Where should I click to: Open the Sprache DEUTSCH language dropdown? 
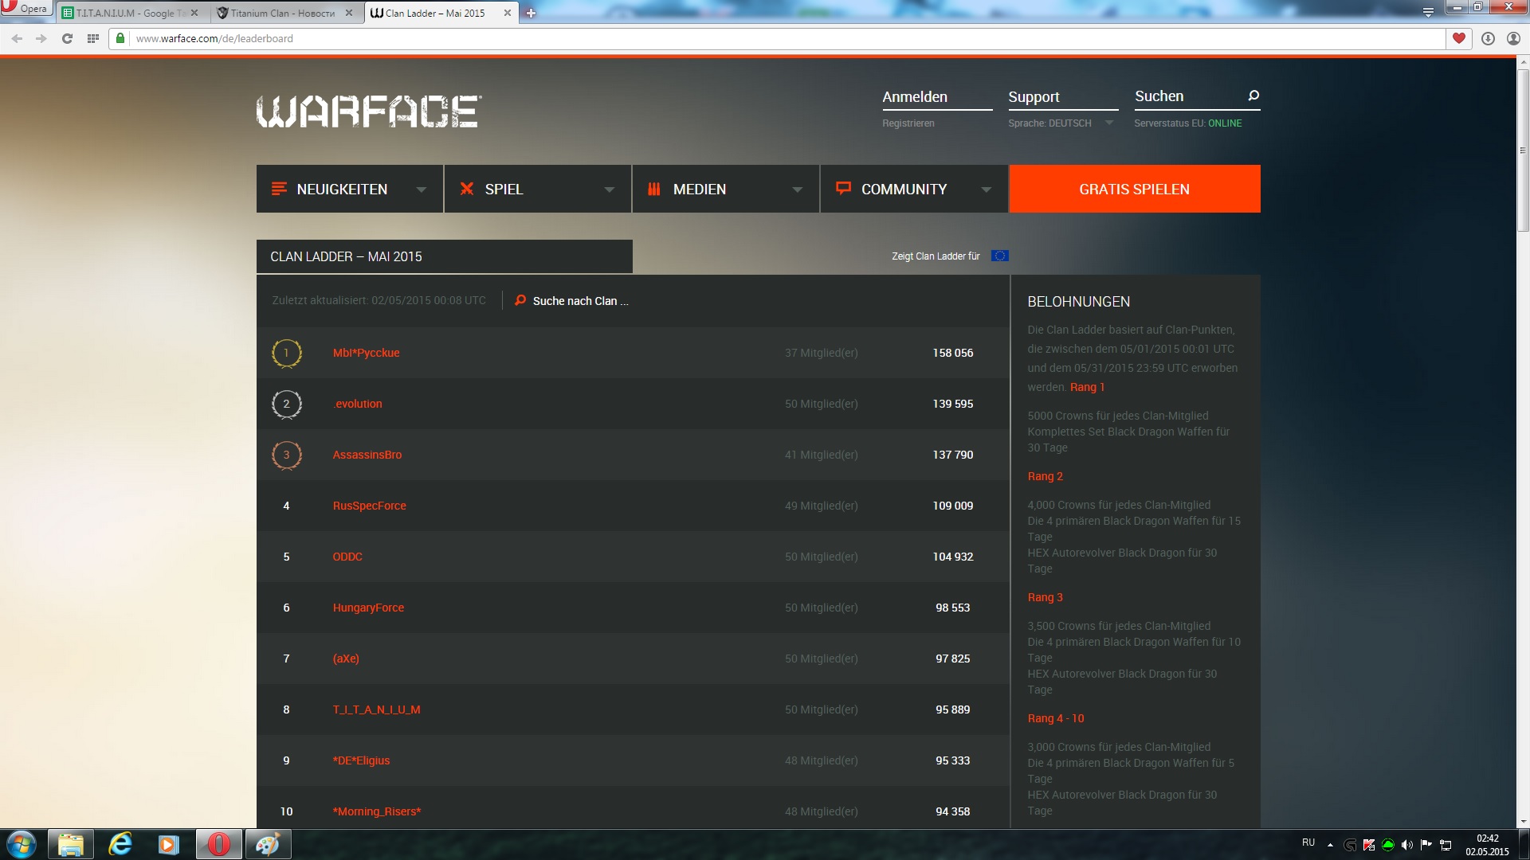(x=1061, y=123)
